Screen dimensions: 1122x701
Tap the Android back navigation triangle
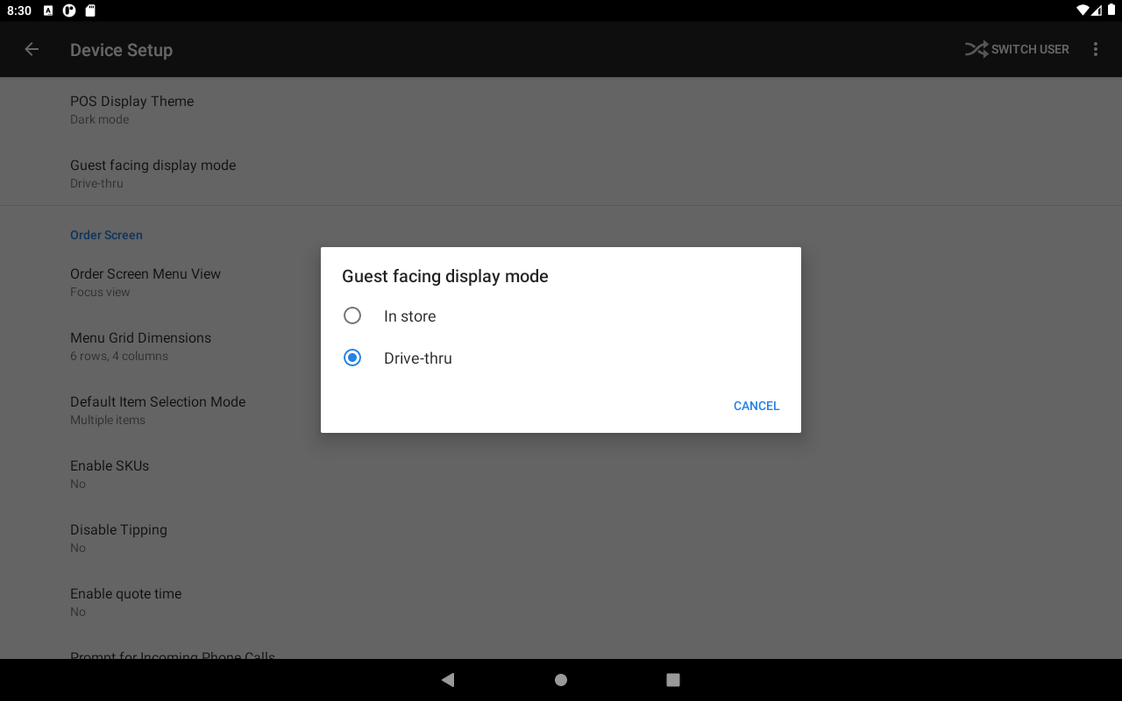pyautogui.click(x=448, y=679)
